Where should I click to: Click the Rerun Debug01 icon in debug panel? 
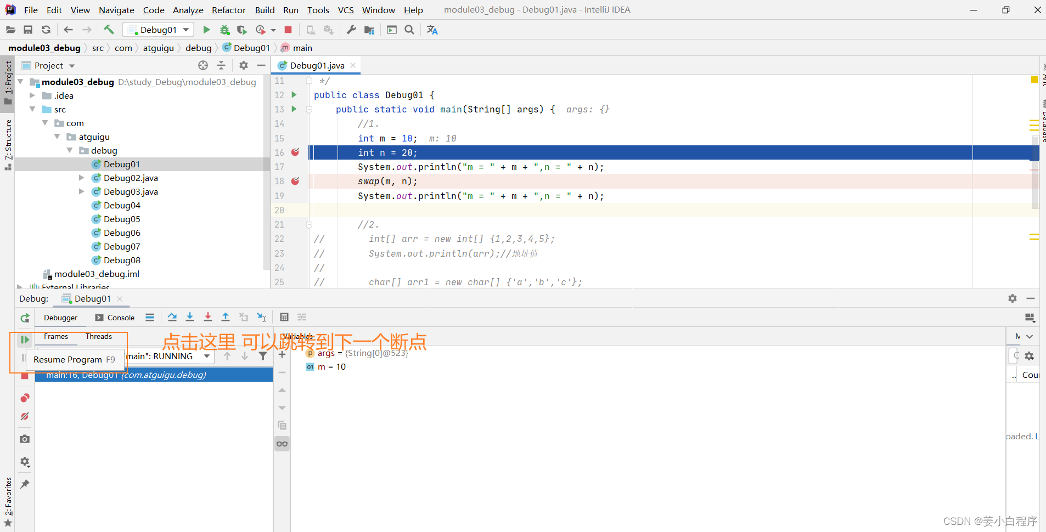25,318
